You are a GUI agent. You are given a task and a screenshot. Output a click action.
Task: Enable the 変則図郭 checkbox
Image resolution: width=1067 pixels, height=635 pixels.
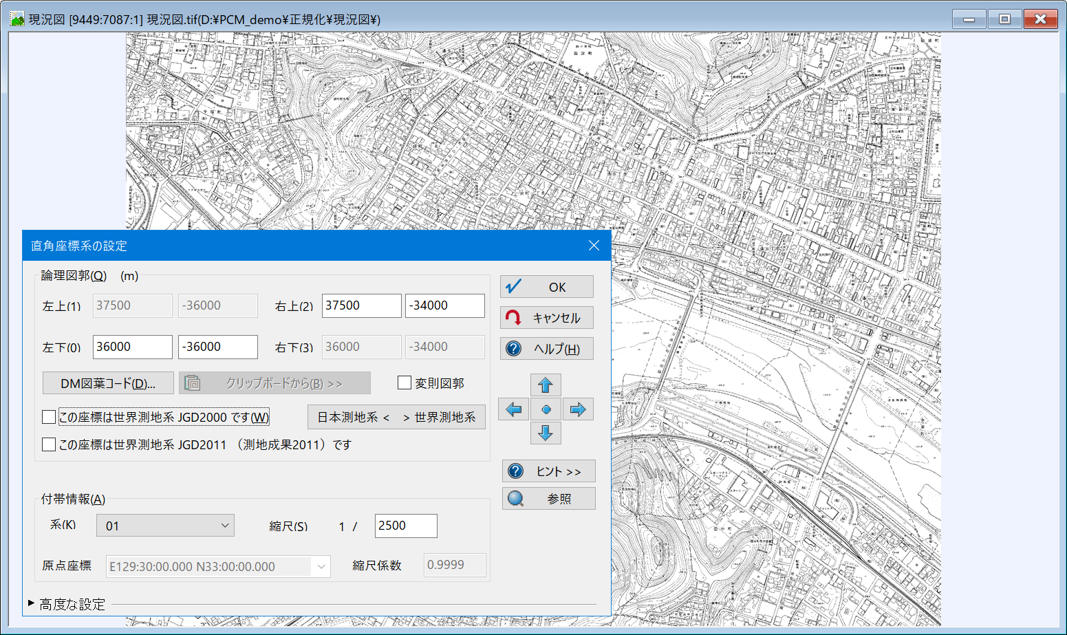(x=405, y=383)
